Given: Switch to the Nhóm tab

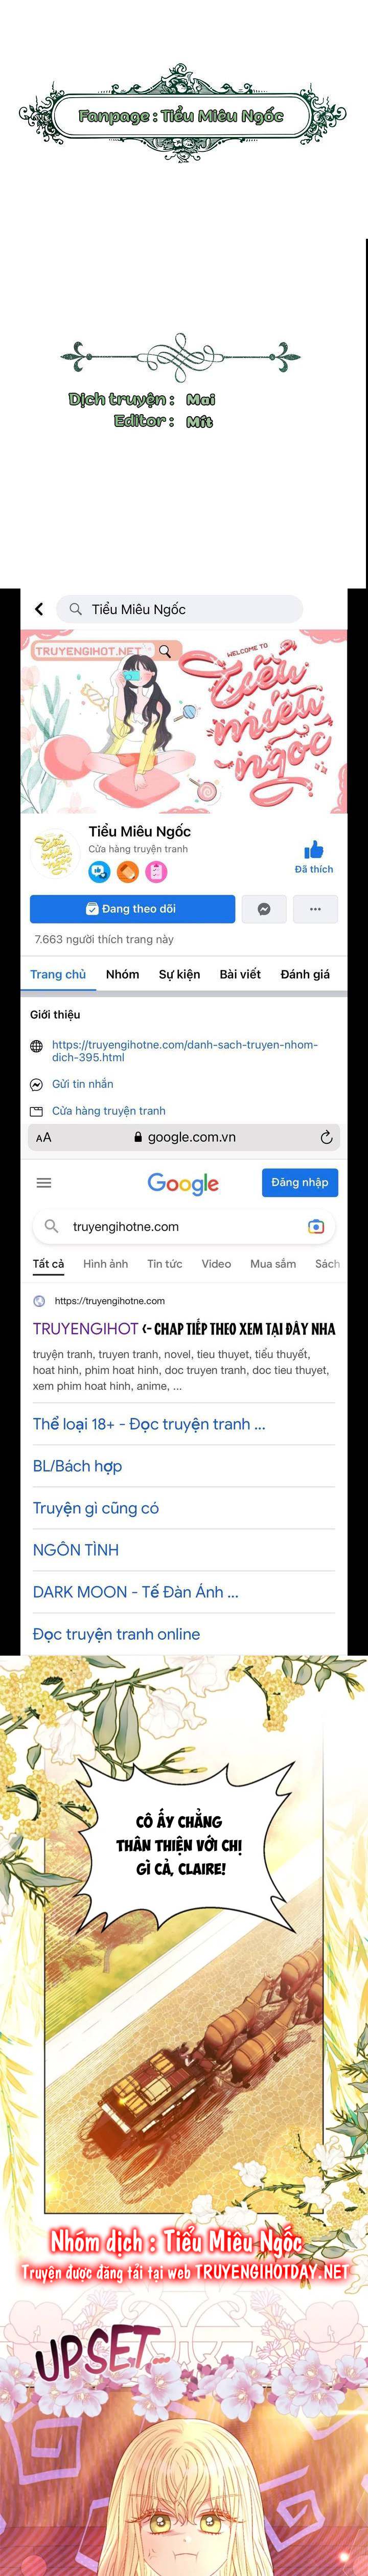Looking at the screenshot, I should coord(122,974).
